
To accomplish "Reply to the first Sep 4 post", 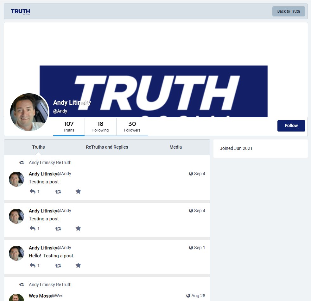I will (x=33, y=192).
